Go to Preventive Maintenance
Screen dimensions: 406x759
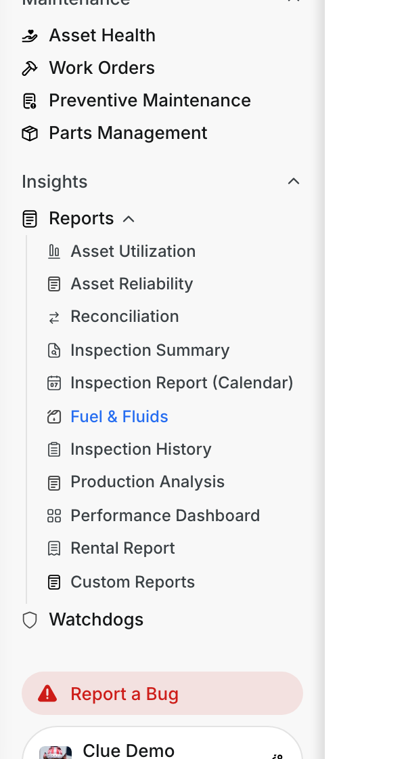point(150,100)
